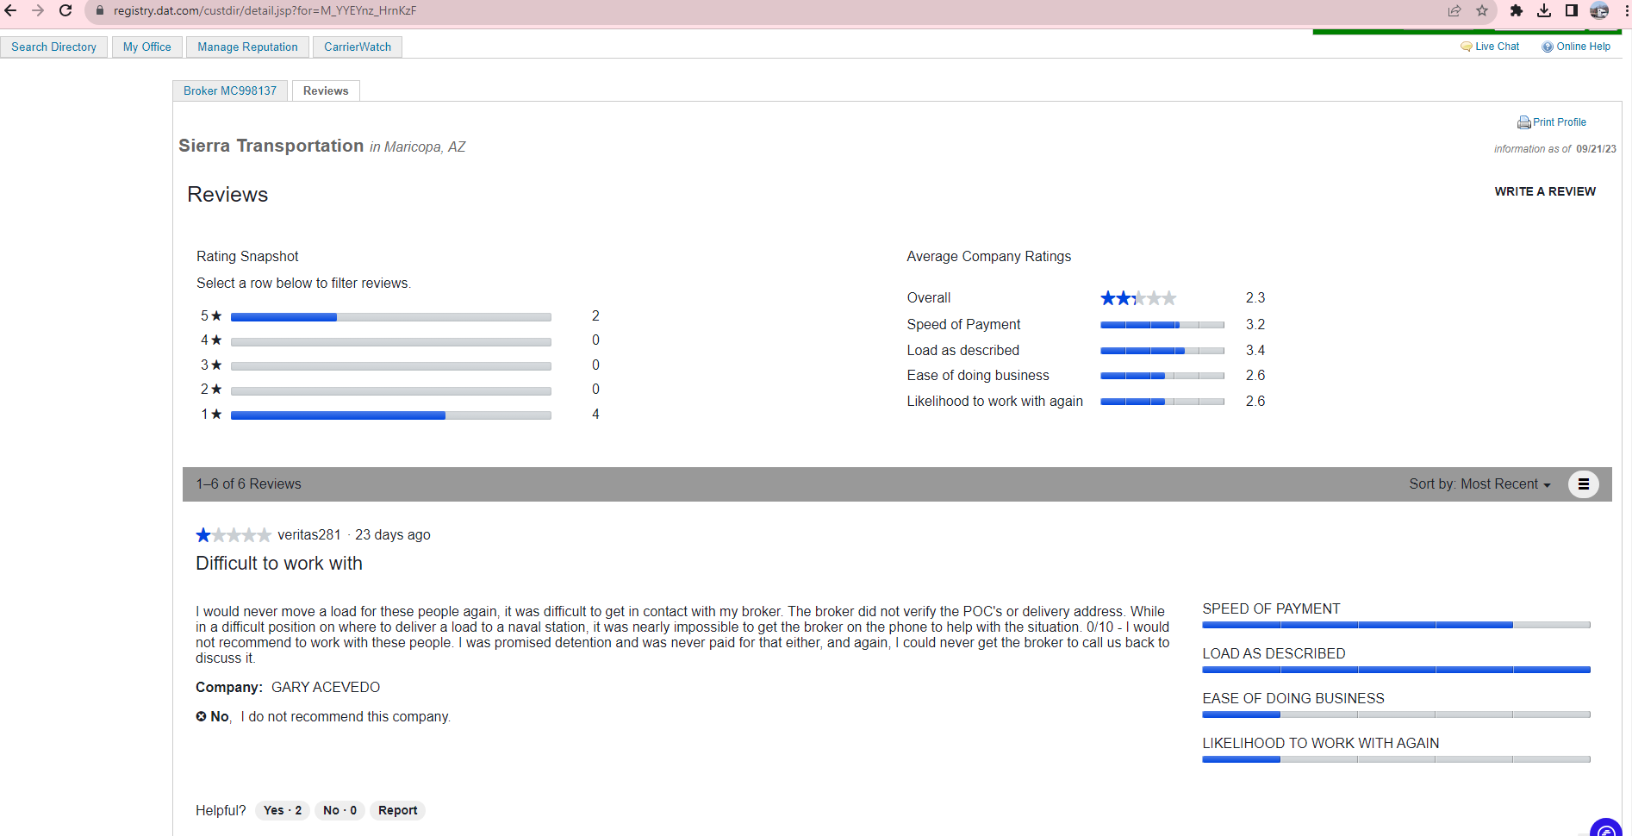
Task: Click the WRITE A REVIEW button
Action: coord(1544,191)
